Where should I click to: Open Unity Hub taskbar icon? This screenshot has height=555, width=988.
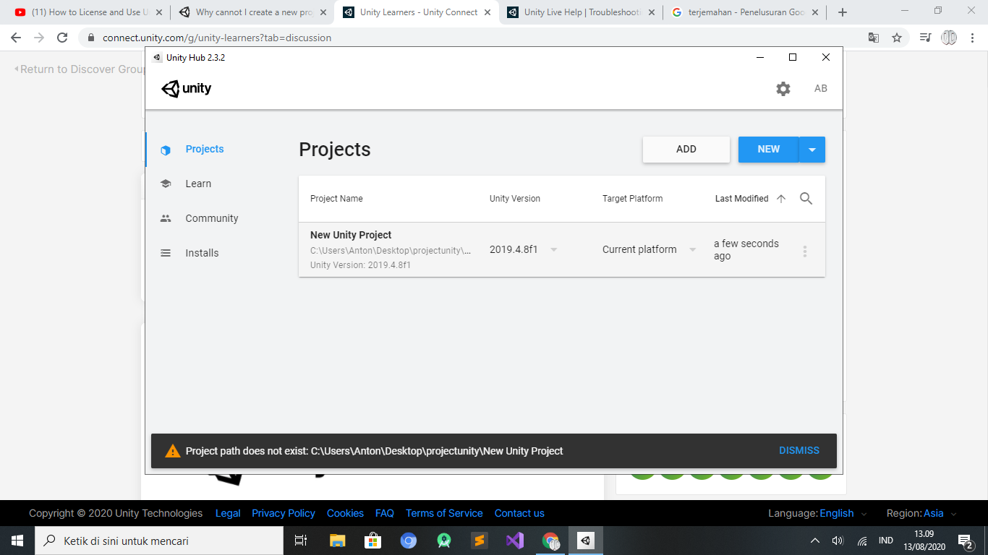coord(586,541)
